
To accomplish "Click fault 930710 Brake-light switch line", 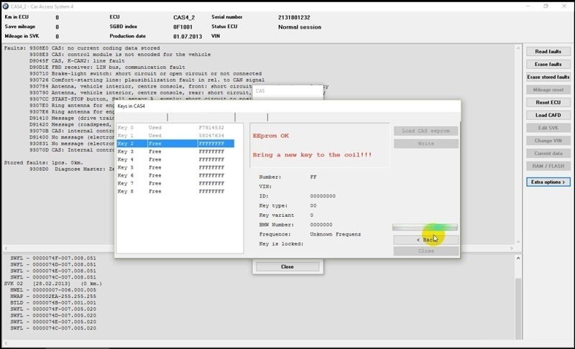I will pos(146,74).
